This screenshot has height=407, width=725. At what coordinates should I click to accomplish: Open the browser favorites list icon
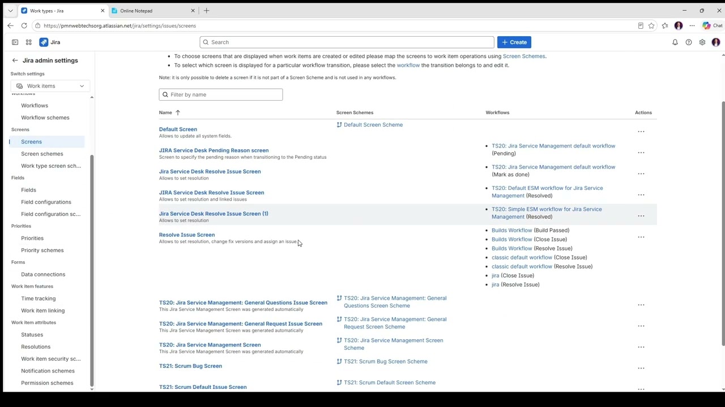(x=665, y=25)
